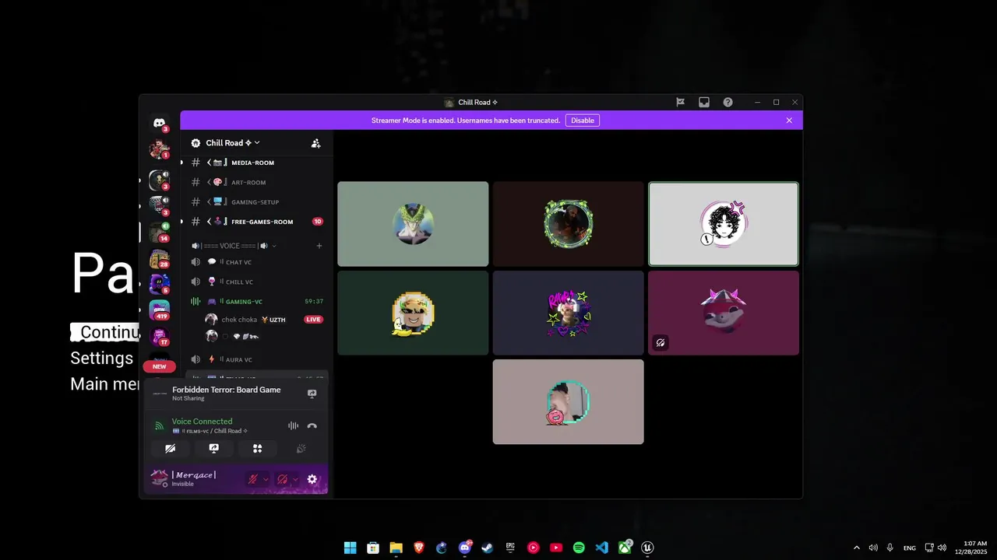Image resolution: width=997 pixels, height=560 pixels.
Task: Click the invite people icon next to Chill Road
Action: click(x=315, y=143)
